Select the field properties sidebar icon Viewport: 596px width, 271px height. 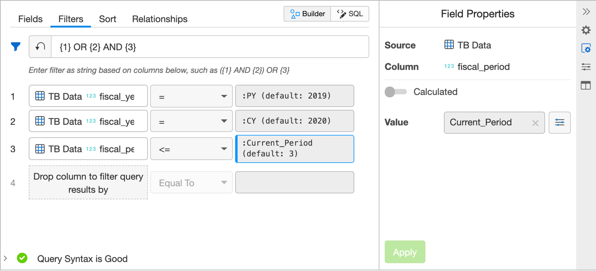[586, 49]
